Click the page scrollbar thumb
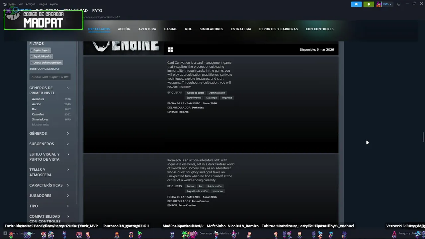The height and width of the screenshot is (239, 425). point(423,137)
